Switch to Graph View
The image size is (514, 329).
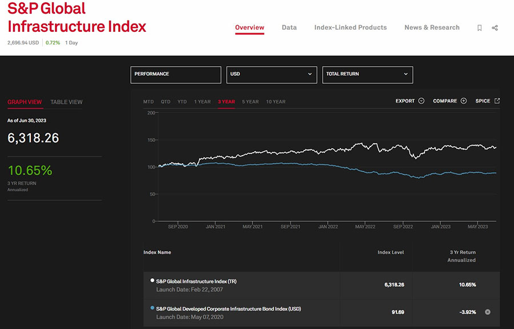pos(25,102)
